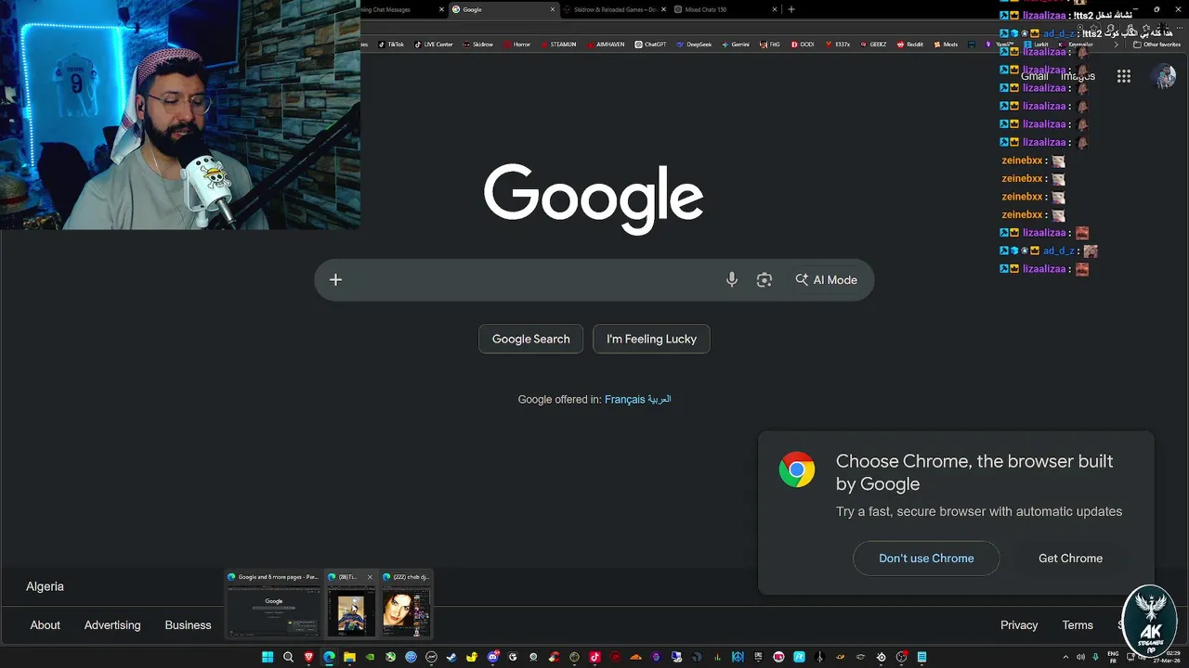
Task: Click the I'm Feeling Lucky button
Action: pos(651,339)
